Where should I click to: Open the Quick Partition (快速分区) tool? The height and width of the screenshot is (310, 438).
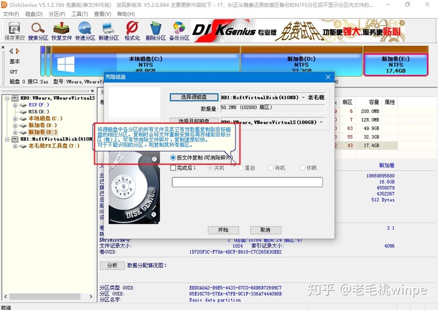[x=85, y=31]
